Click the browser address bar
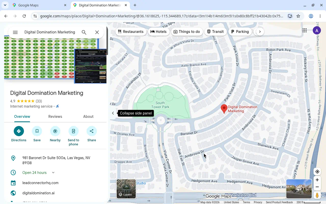The image size is (326, 204). pyautogui.click(x=161, y=16)
